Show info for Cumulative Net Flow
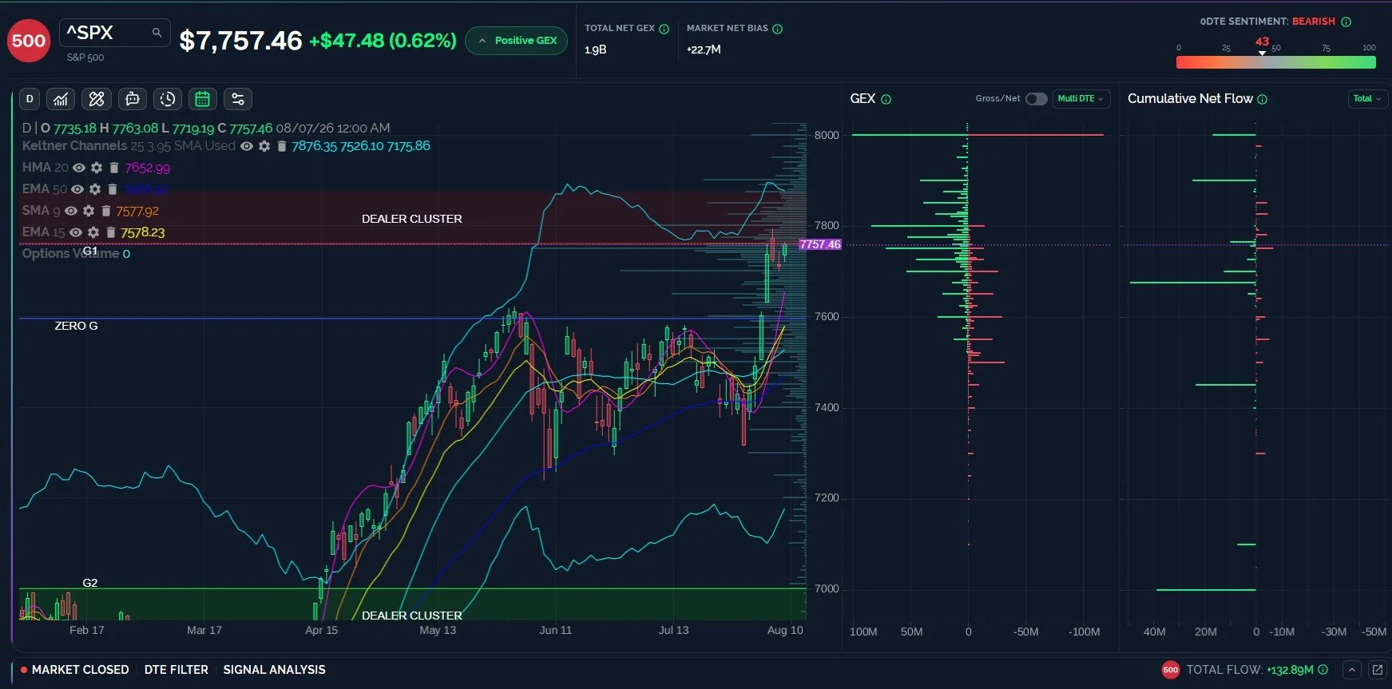1392x689 pixels. (1263, 100)
